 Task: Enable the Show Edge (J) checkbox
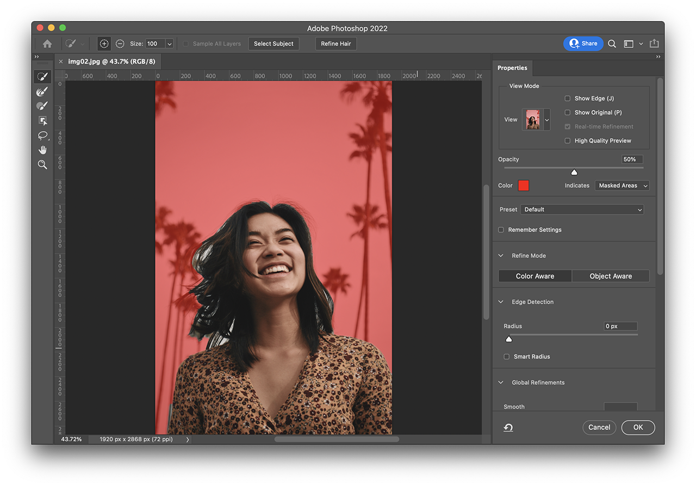[567, 99]
